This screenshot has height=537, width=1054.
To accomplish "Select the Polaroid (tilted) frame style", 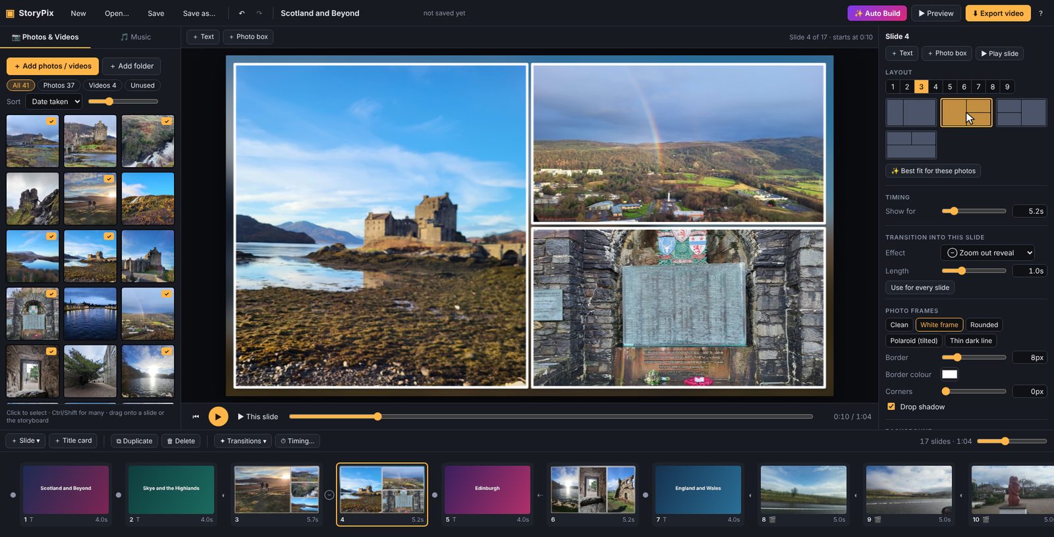I will pyautogui.click(x=914, y=341).
